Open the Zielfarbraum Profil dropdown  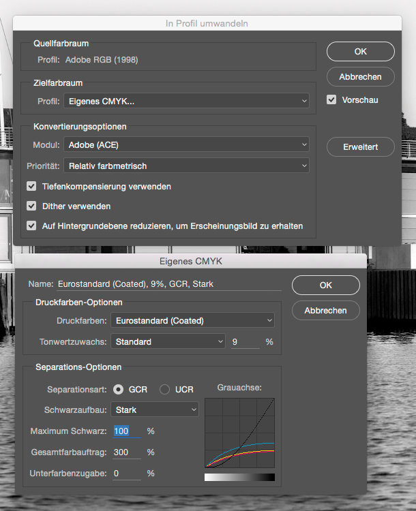click(x=186, y=102)
